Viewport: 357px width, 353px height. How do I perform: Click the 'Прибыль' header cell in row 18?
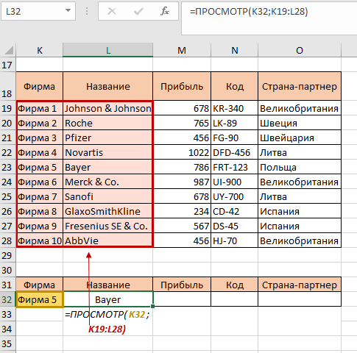tap(182, 86)
